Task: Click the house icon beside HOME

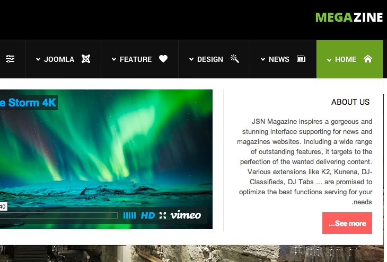Action: coord(368,59)
